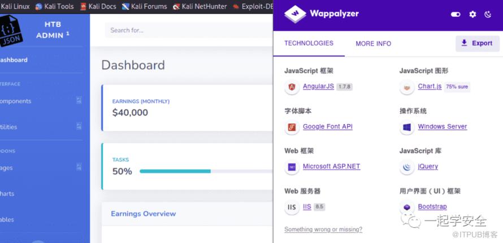The height and width of the screenshot is (243, 503).
Task: Click the AngularJS icon
Action: (292, 87)
